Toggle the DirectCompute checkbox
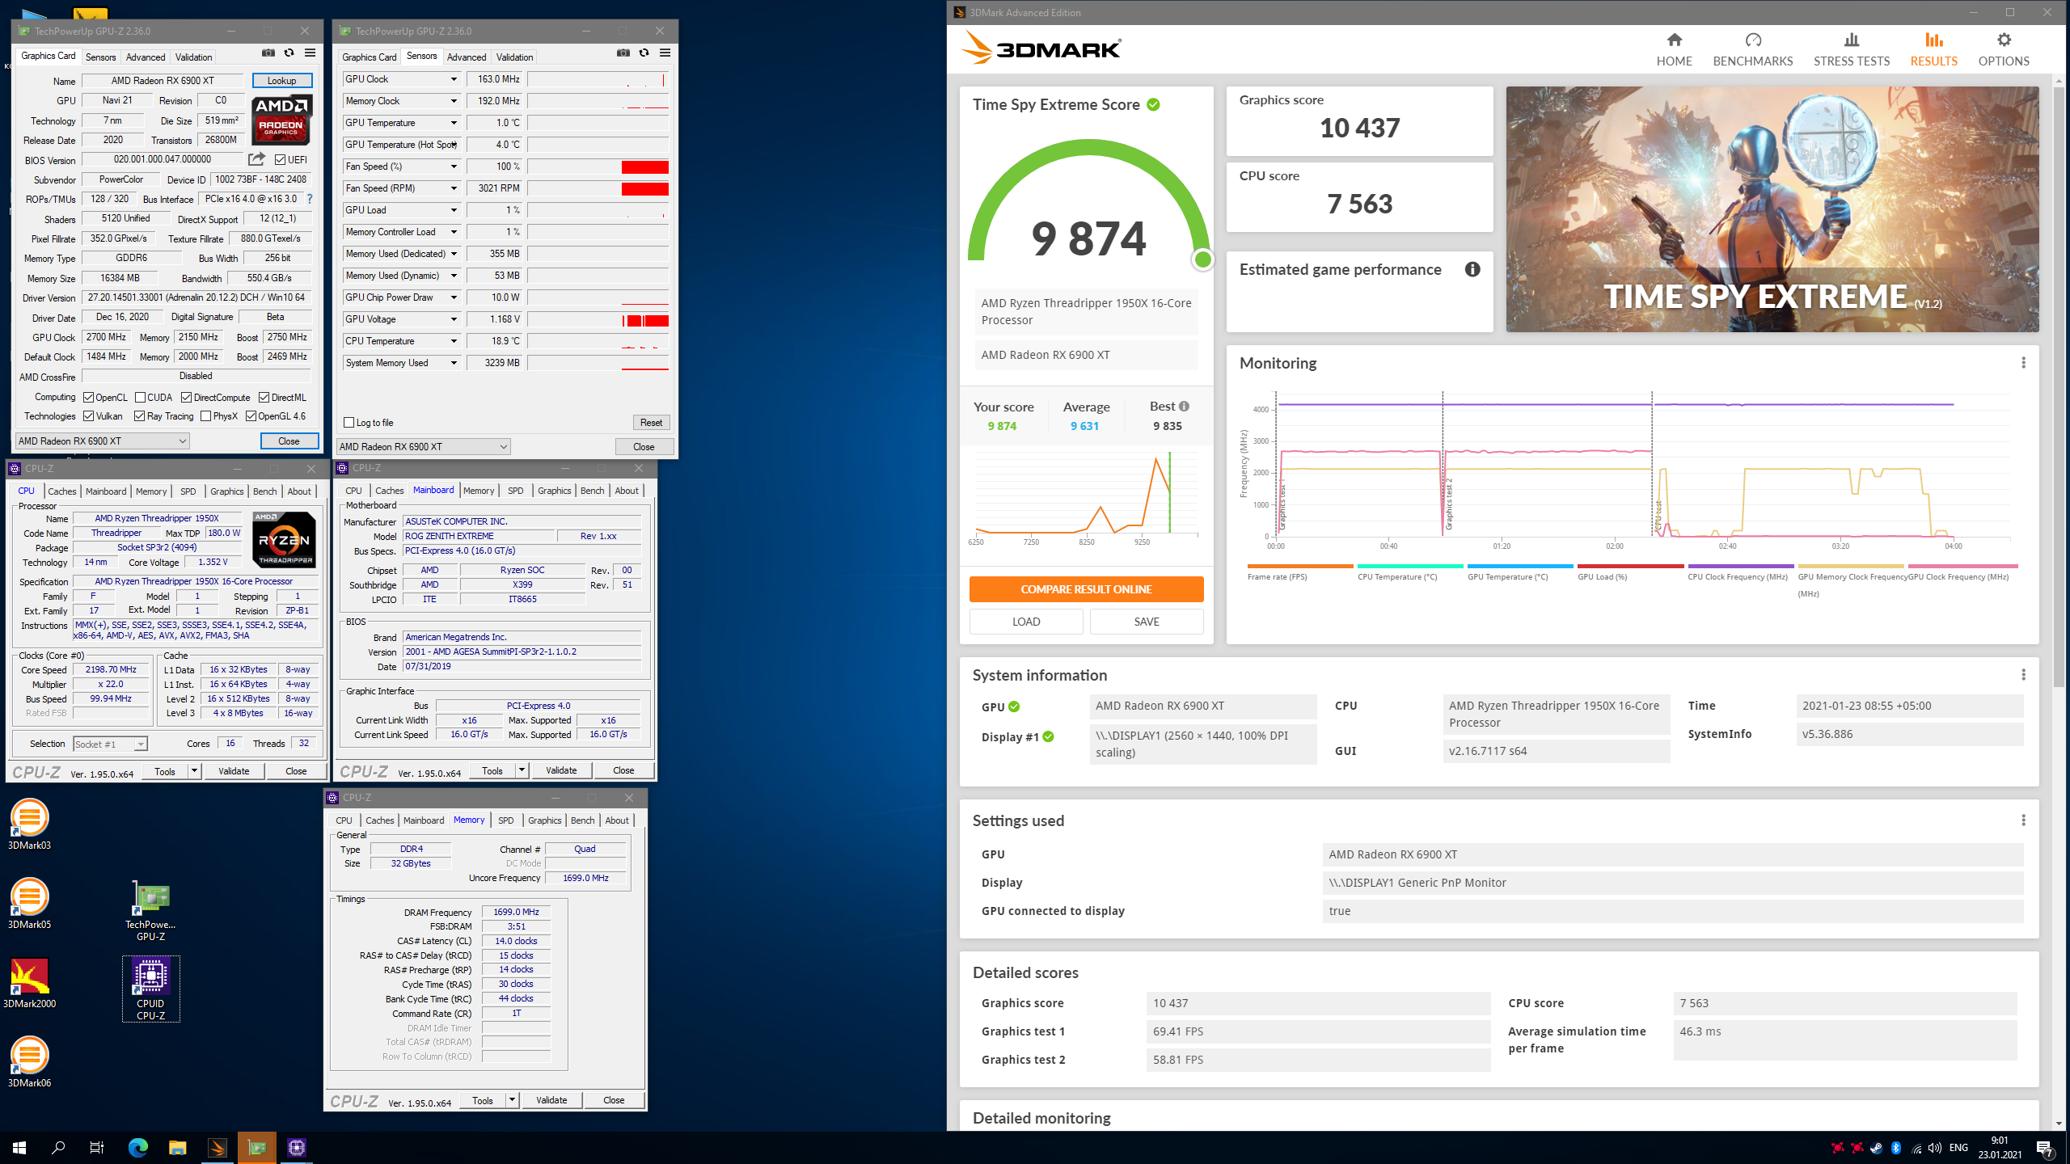2070x1164 pixels. 187,398
